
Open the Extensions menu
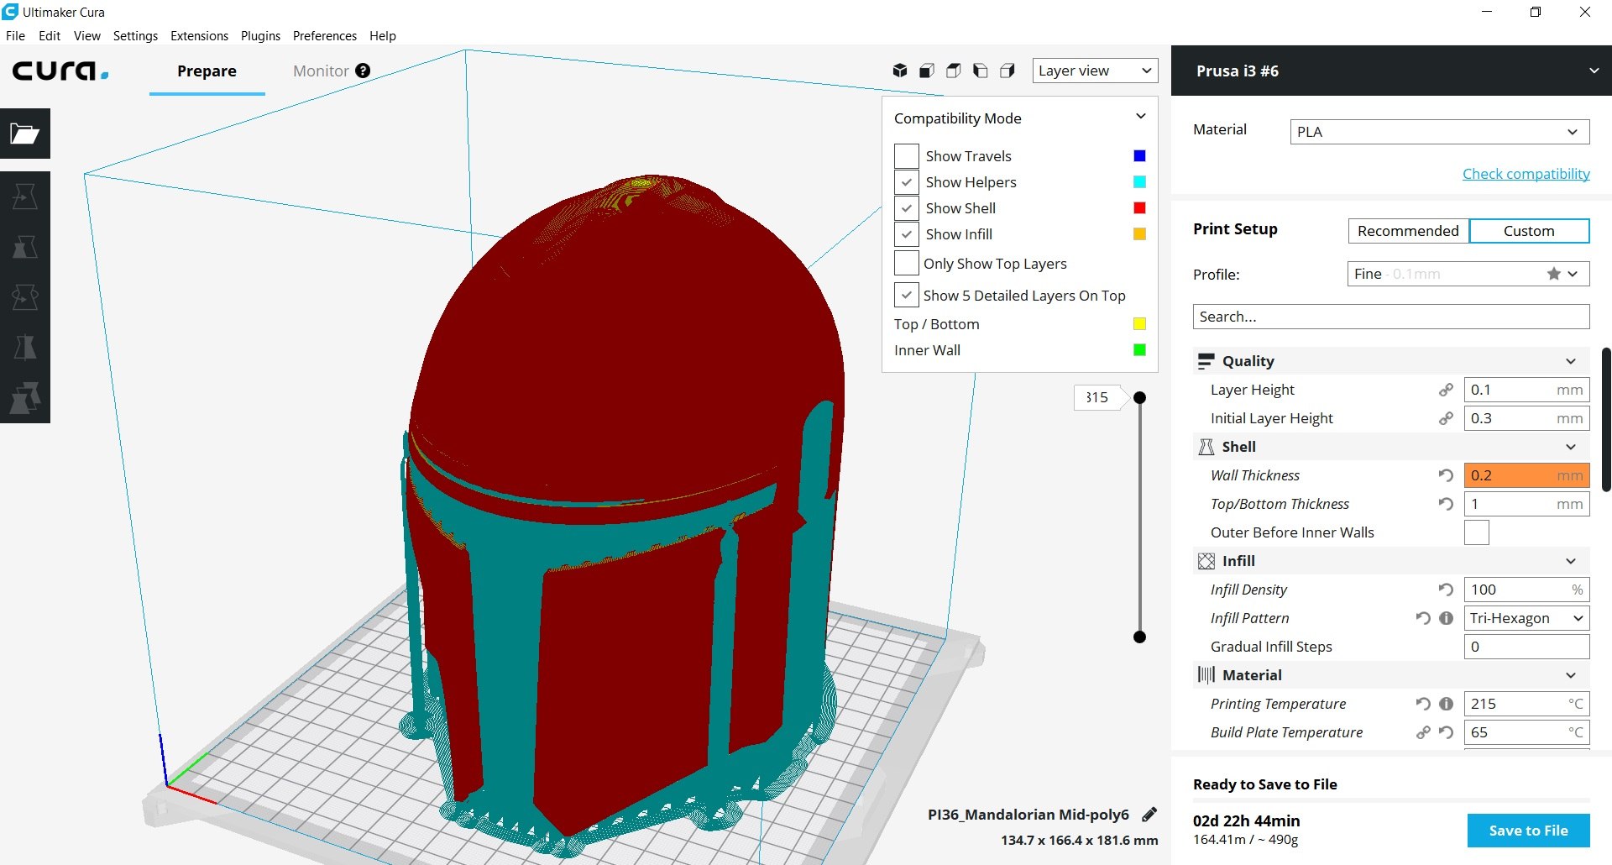pyautogui.click(x=199, y=36)
